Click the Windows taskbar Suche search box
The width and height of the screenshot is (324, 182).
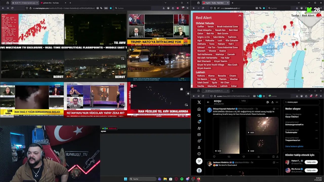pyautogui.click(x=143, y=179)
